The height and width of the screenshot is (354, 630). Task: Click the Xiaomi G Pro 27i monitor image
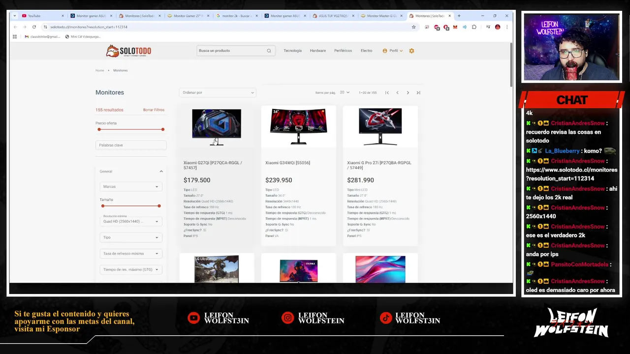click(x=380, y=126)
